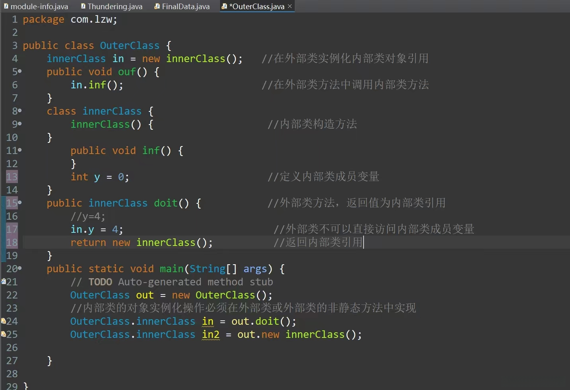570x390 pixels.
Task: Click 'int y = 0;' on line 13
Action: point(100,177)
